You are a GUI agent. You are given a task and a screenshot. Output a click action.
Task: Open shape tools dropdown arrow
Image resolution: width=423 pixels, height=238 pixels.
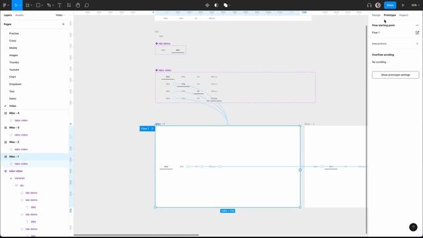pyautogui.click(x=42, y=5)
